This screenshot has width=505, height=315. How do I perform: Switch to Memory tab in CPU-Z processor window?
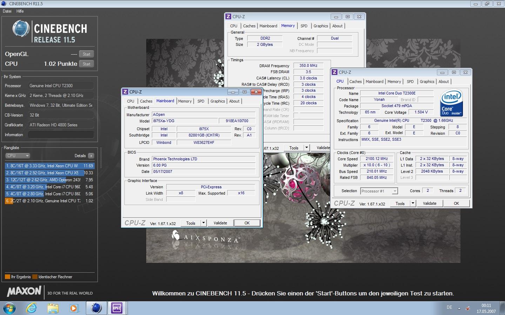click(394, 82)
